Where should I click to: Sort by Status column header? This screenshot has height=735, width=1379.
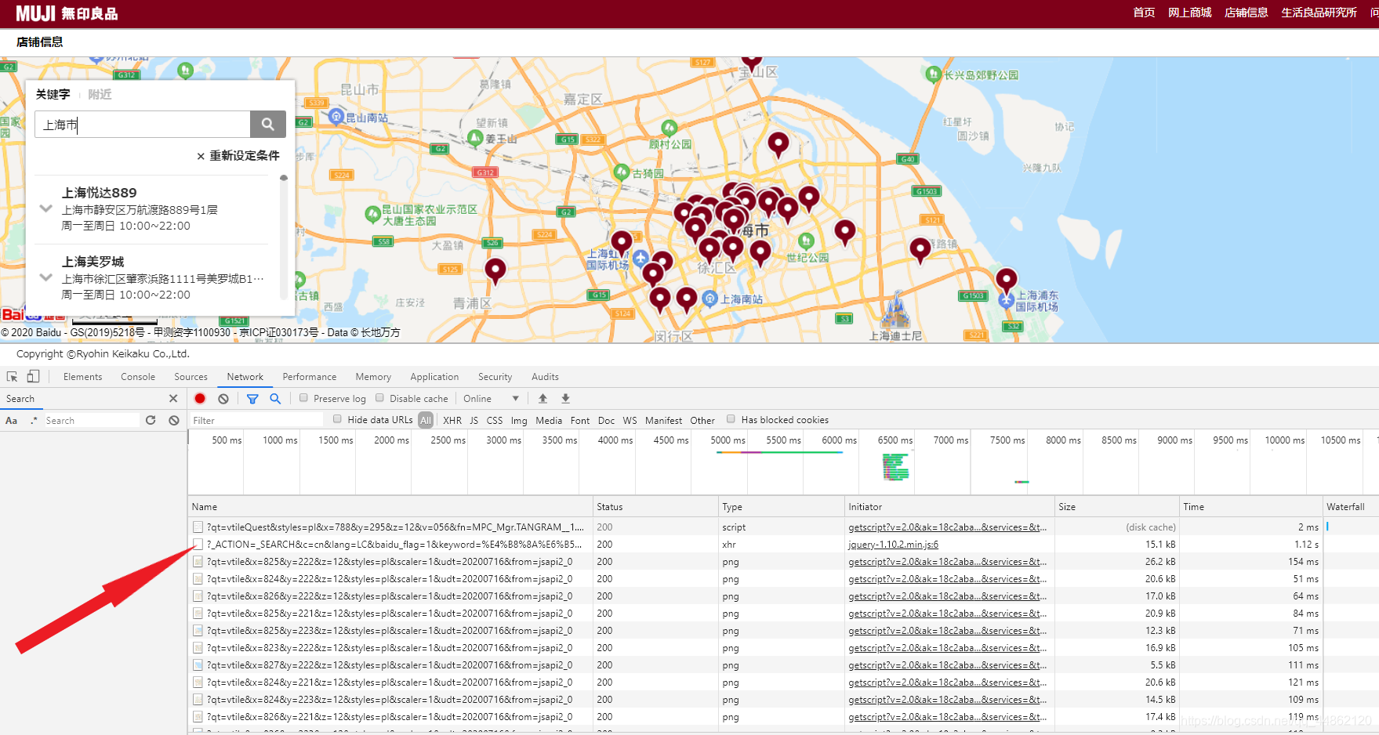[x=655, y=507]
